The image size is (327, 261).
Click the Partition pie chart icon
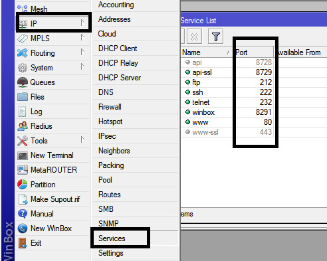click(23, 185)
